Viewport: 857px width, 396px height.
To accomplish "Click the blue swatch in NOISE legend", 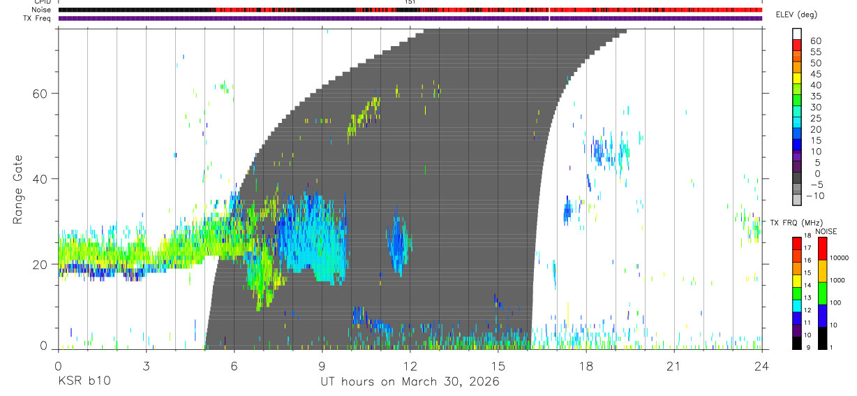I will point(822,316).
